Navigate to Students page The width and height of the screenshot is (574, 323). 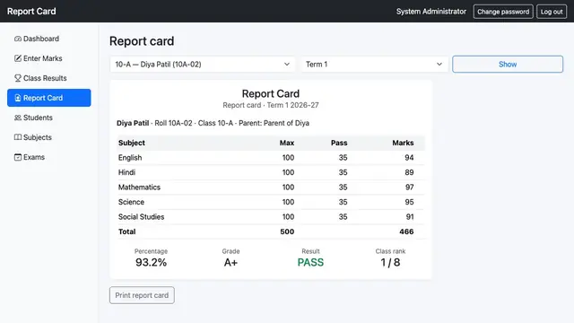coord(49,118)
